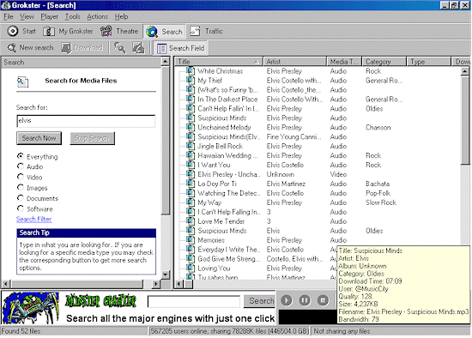Click file icon beside Unchained Melody
This screenshot has height=338, width=472.
191,127
